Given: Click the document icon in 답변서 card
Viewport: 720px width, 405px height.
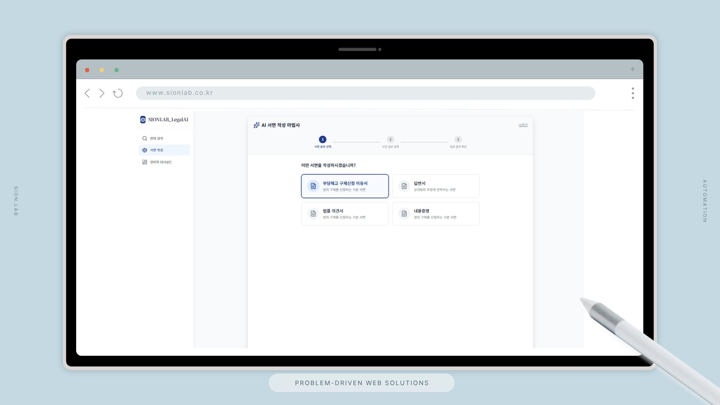Looking at the screenshot, I should point(404,186).
